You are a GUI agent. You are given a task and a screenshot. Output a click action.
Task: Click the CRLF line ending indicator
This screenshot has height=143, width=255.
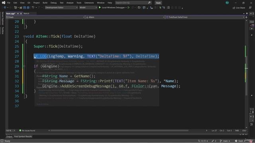pos(244,131)
